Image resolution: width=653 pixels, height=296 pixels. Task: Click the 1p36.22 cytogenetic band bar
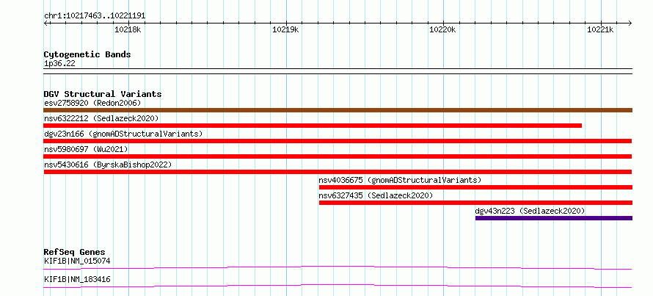coord(338,71)
